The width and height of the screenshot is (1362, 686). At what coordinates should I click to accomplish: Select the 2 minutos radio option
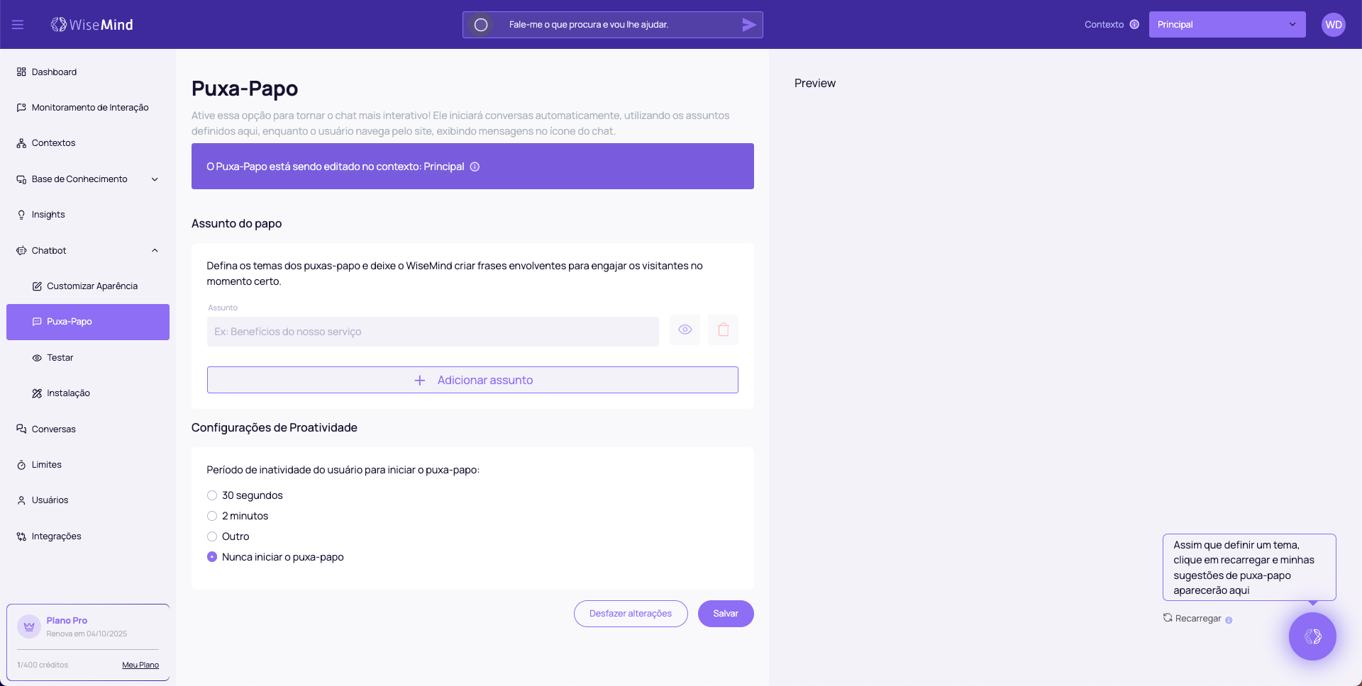[x=212, y=516]
